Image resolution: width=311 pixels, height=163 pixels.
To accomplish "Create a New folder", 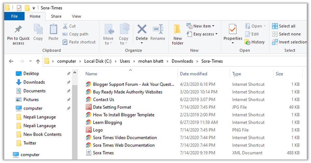I will tap(178, 35).
